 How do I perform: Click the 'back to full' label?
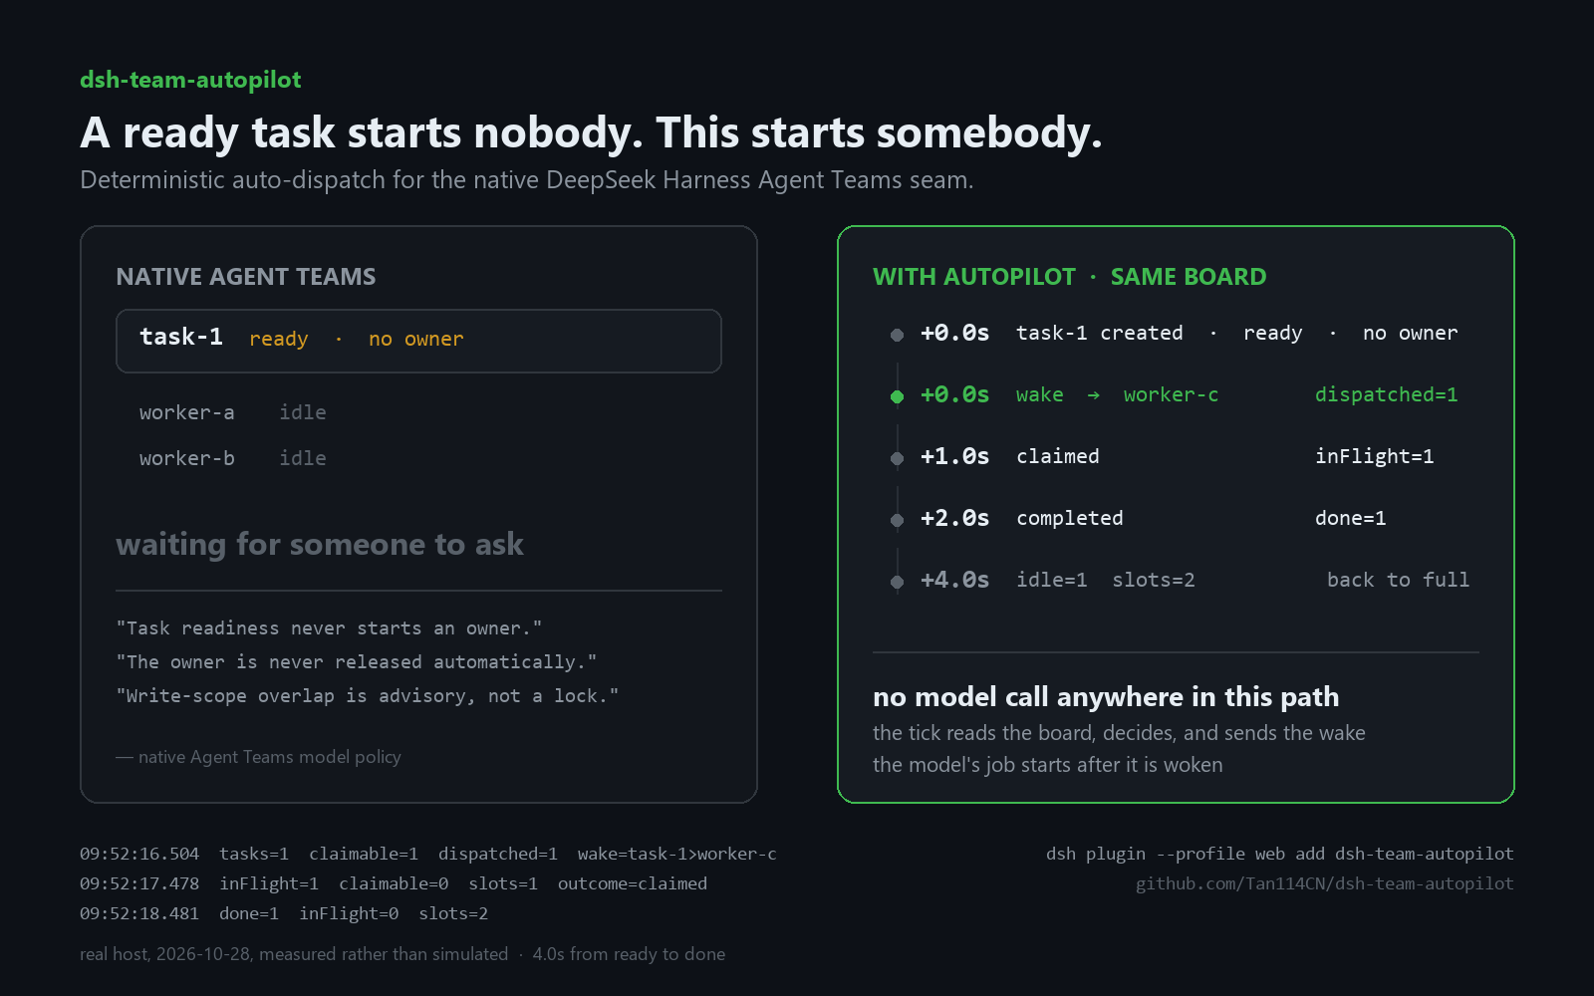click(1398, 580)
